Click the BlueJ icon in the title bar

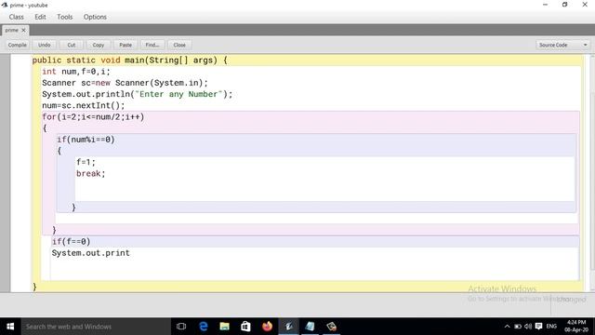5,5
